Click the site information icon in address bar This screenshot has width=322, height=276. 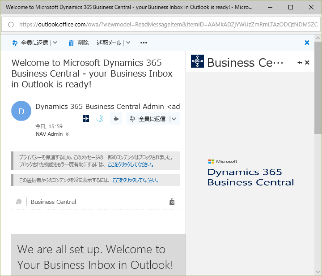coord(11,25)
